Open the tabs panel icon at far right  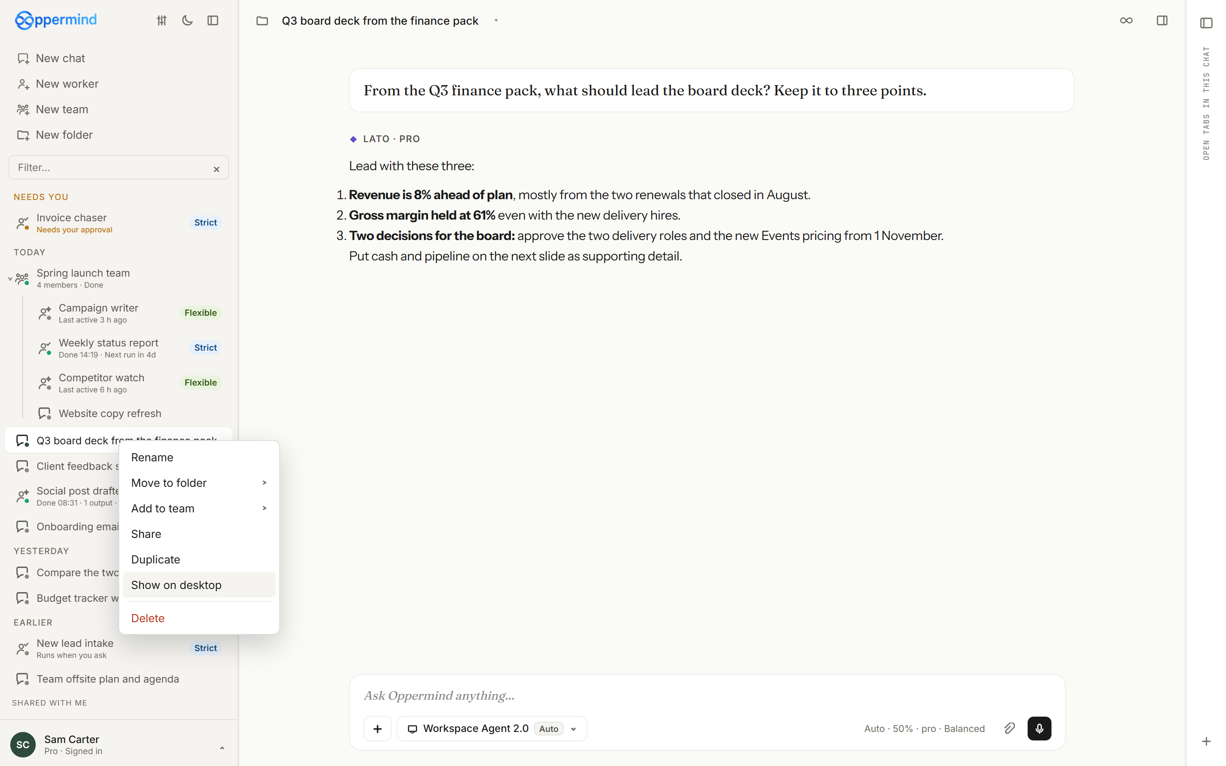(x=1206, y=23)
